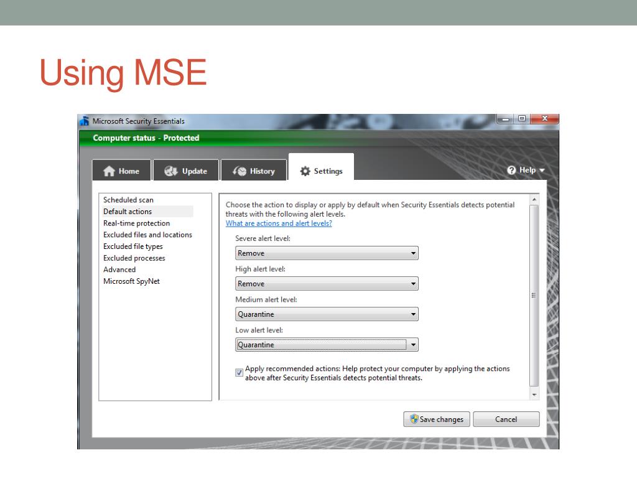Screen dimensions: 637x478
Task: Select Scheduled scan in settings list
Action: click(128, 200)
